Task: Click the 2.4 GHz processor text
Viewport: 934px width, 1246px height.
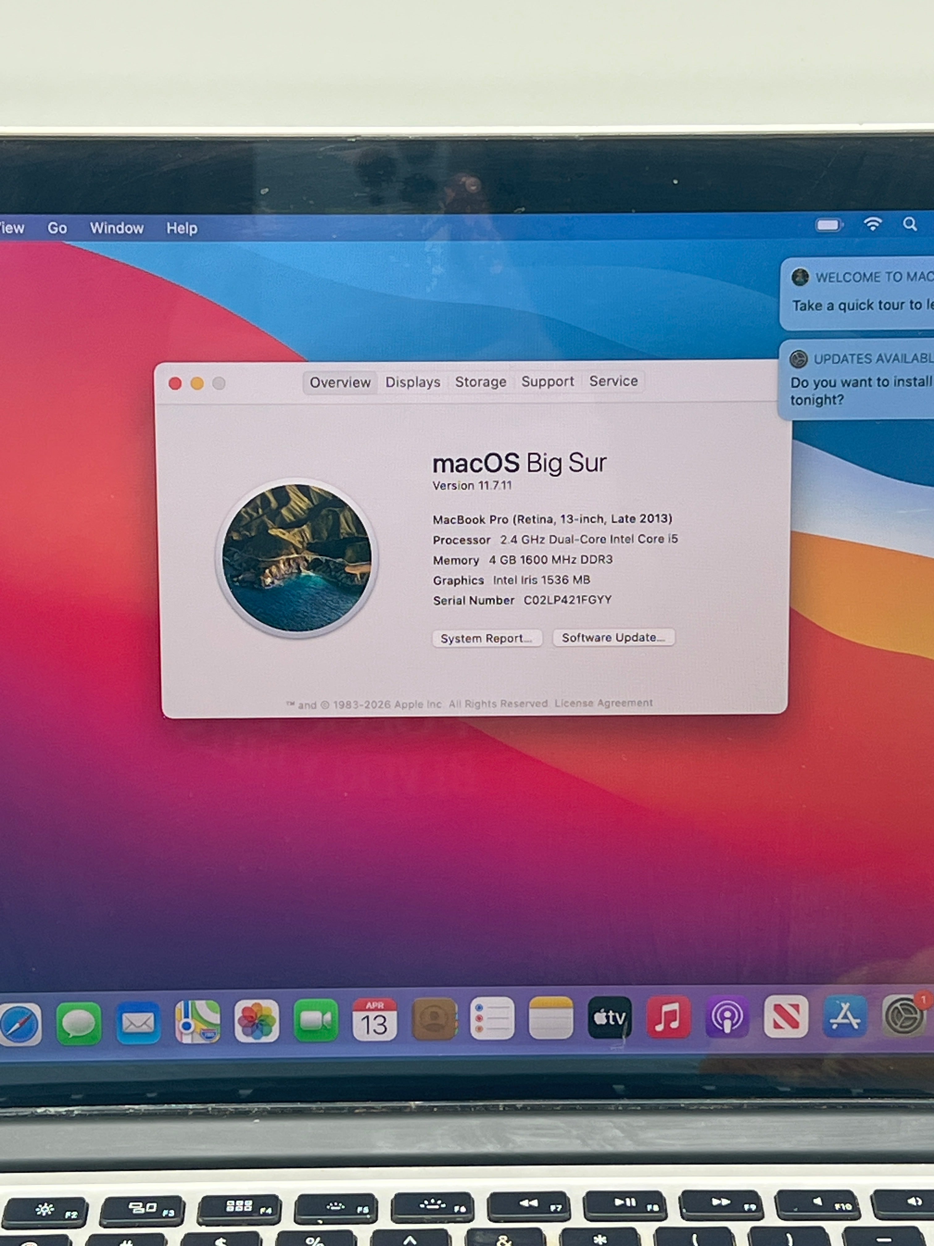Action: pyautogui.click(x=589, y=539)
